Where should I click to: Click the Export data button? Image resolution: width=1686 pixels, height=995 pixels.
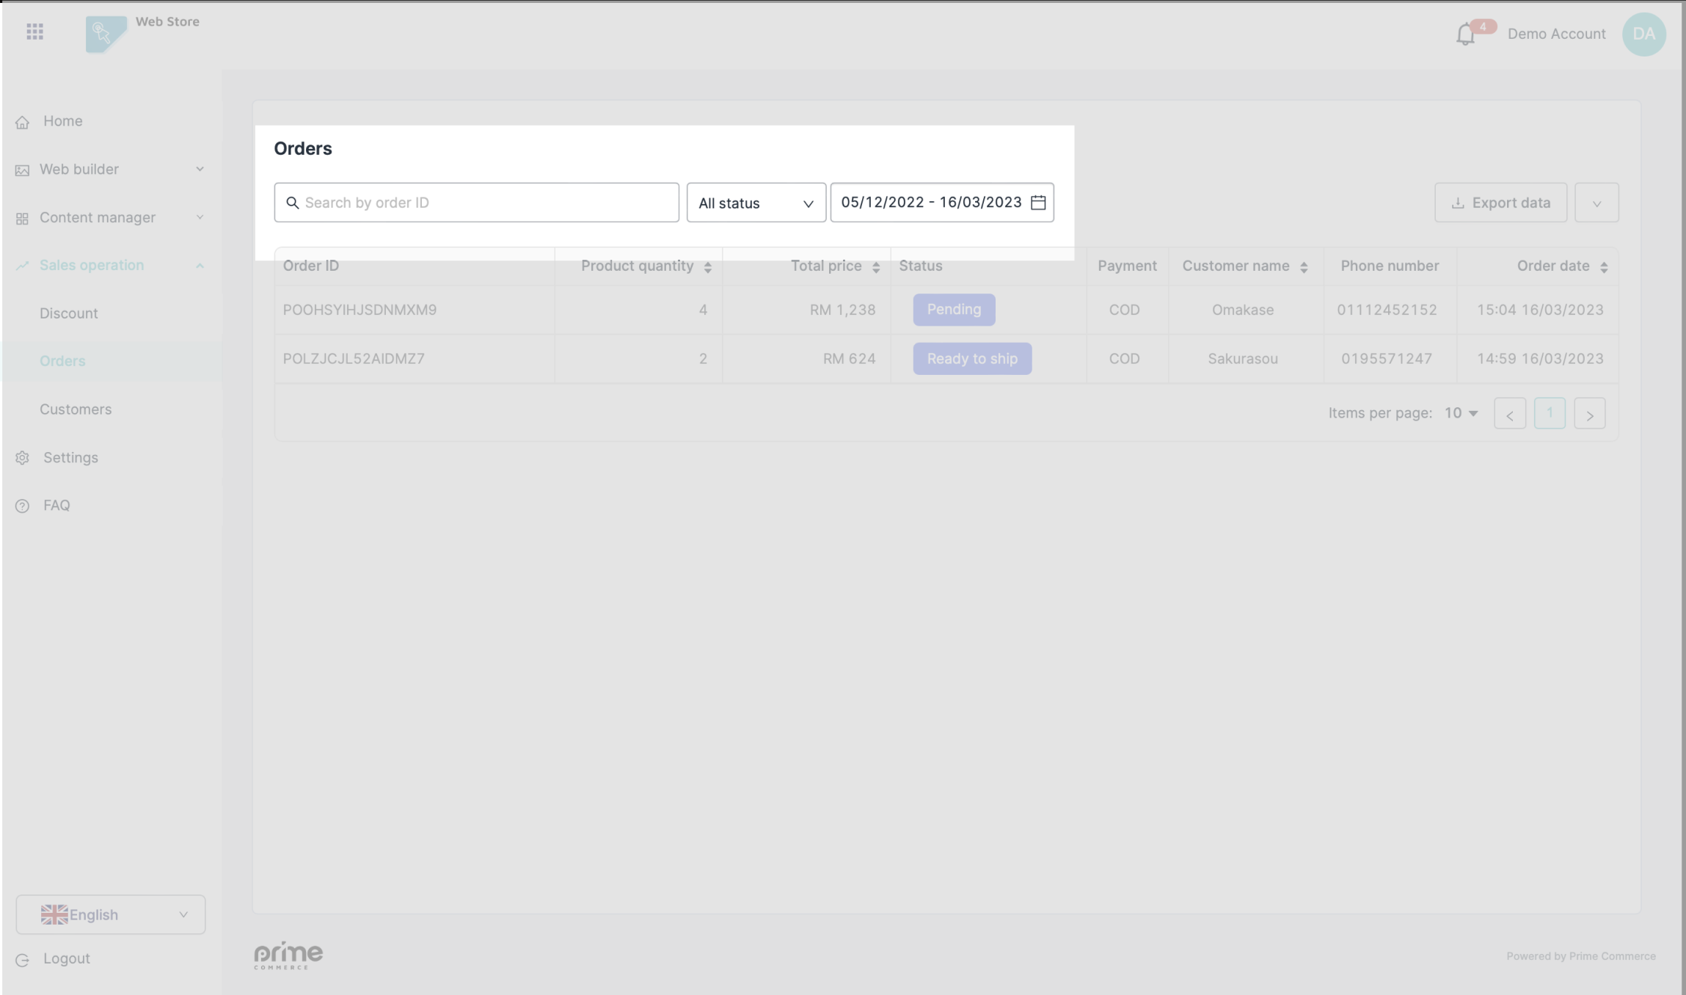point(1500,203)
